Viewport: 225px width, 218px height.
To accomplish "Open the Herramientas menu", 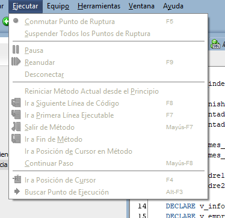I will click(99, 6).
